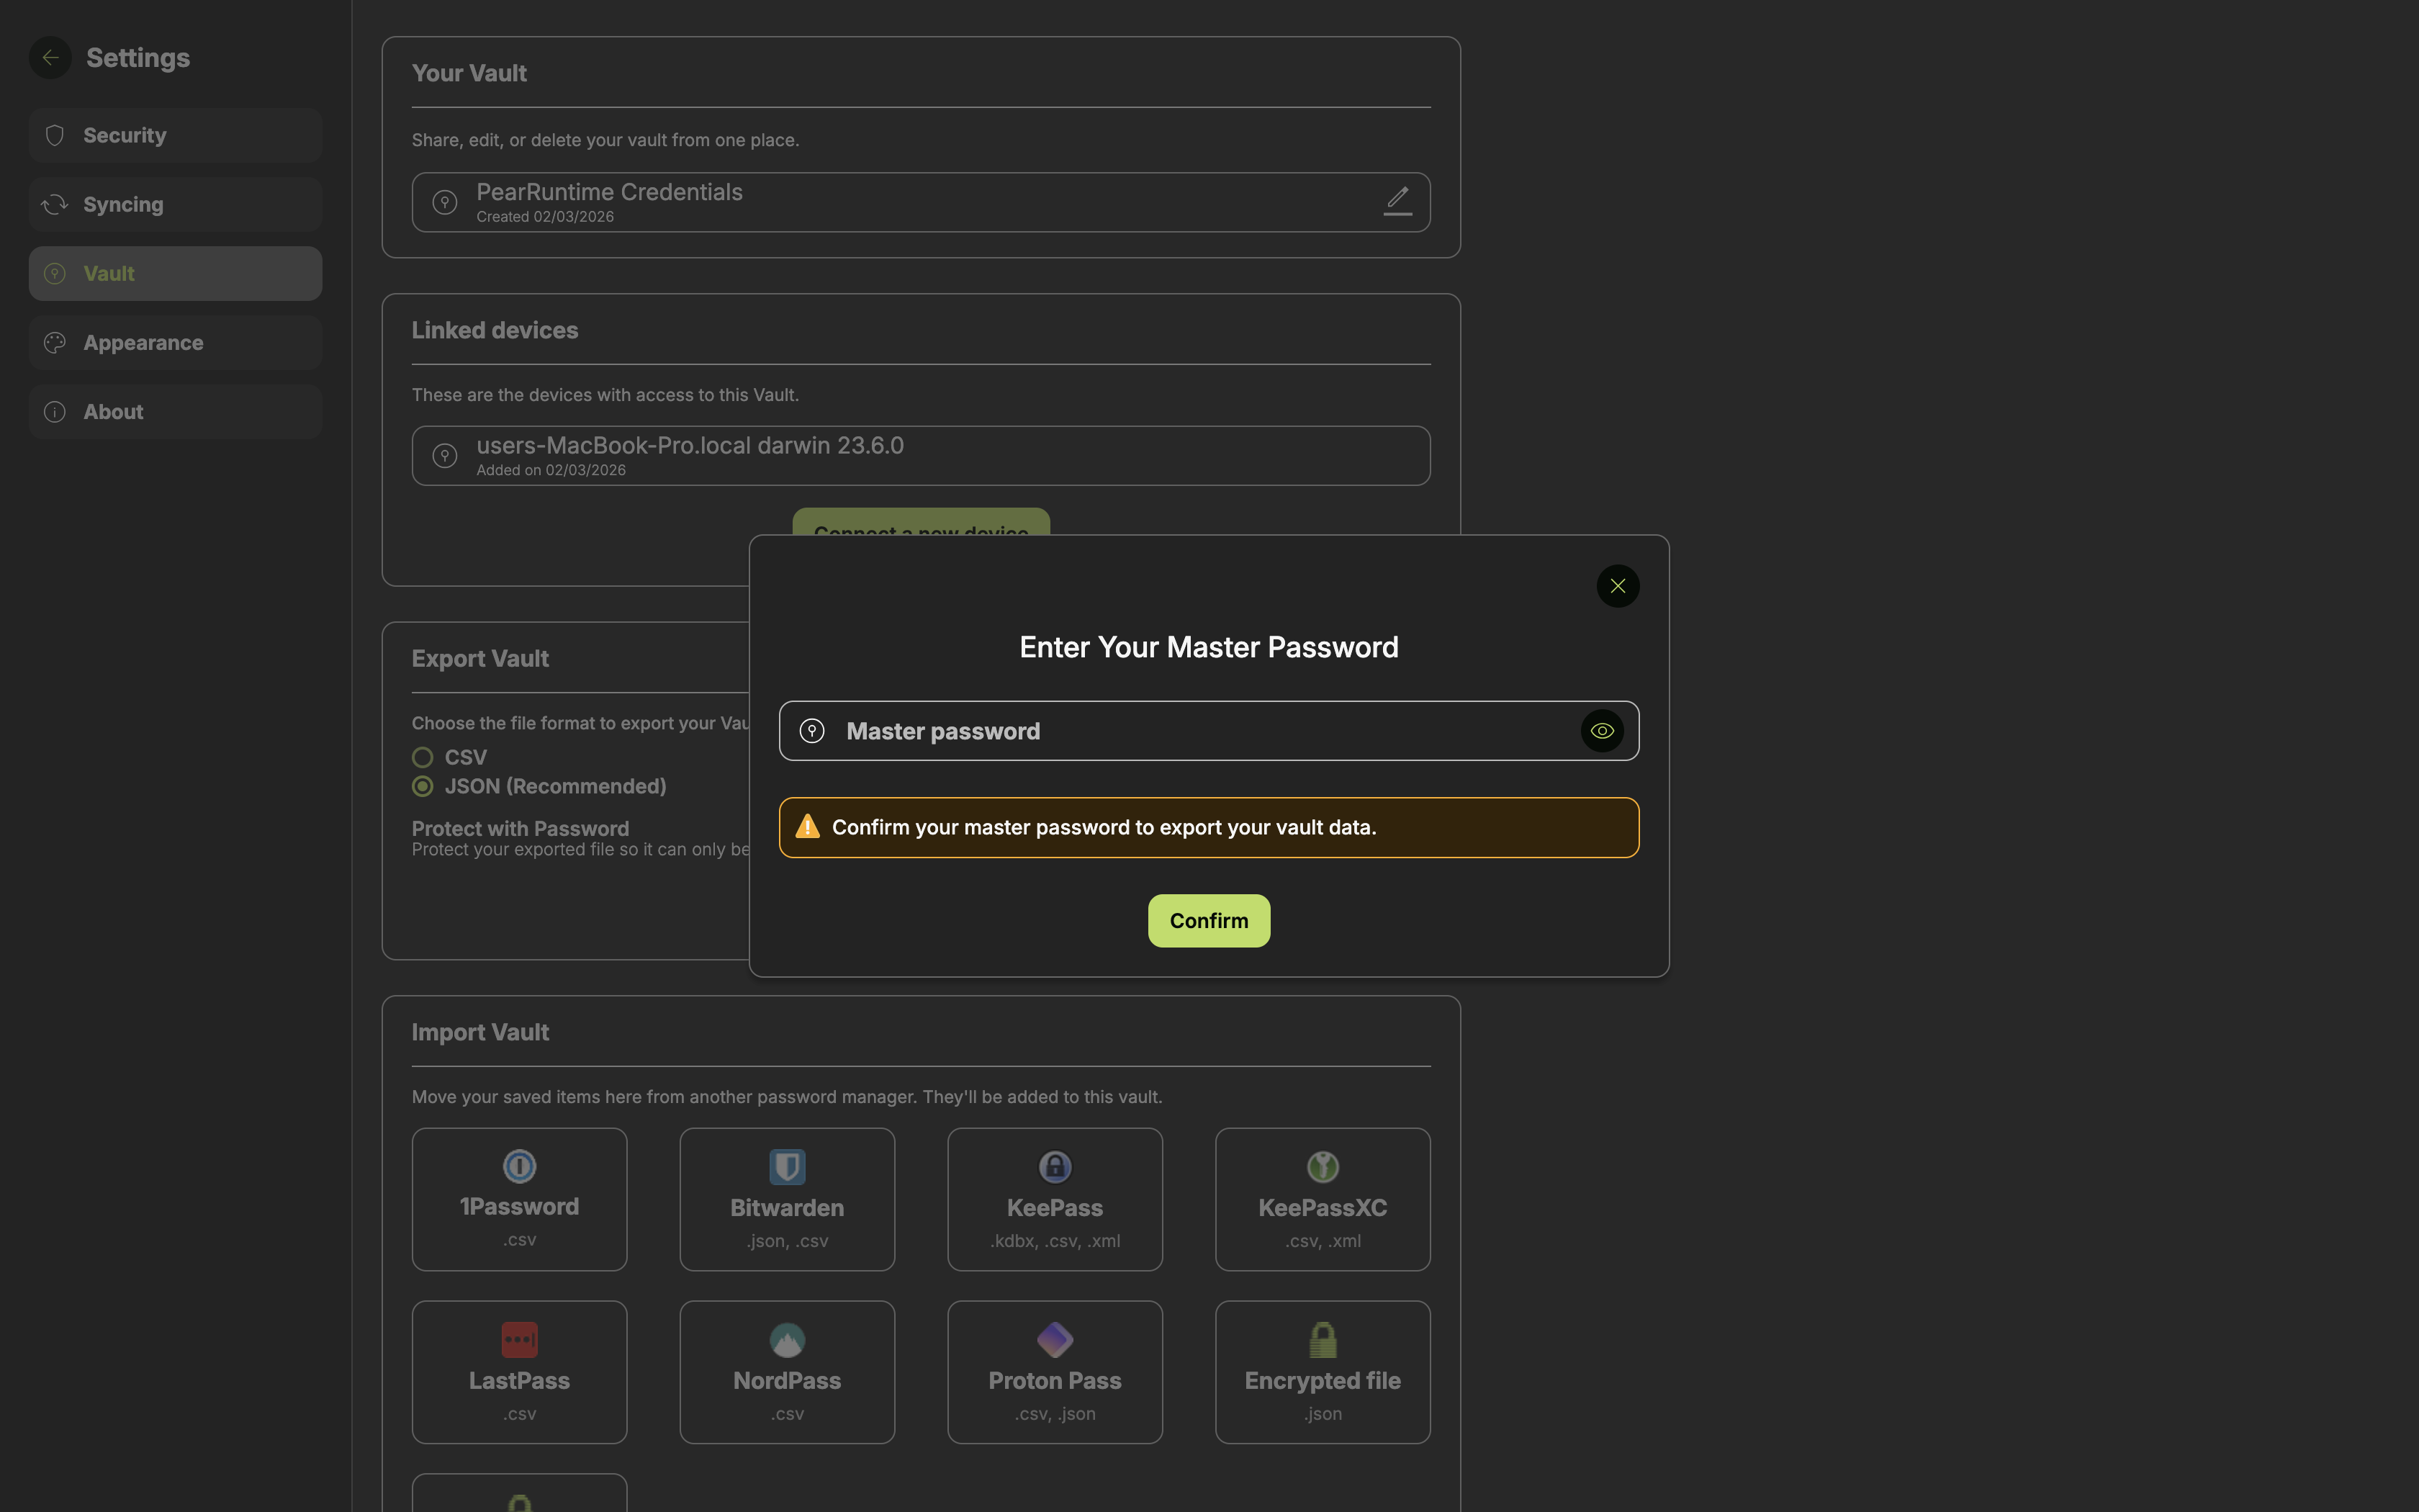
Task: Reveal the typed master password
Action: point(1603,730)
